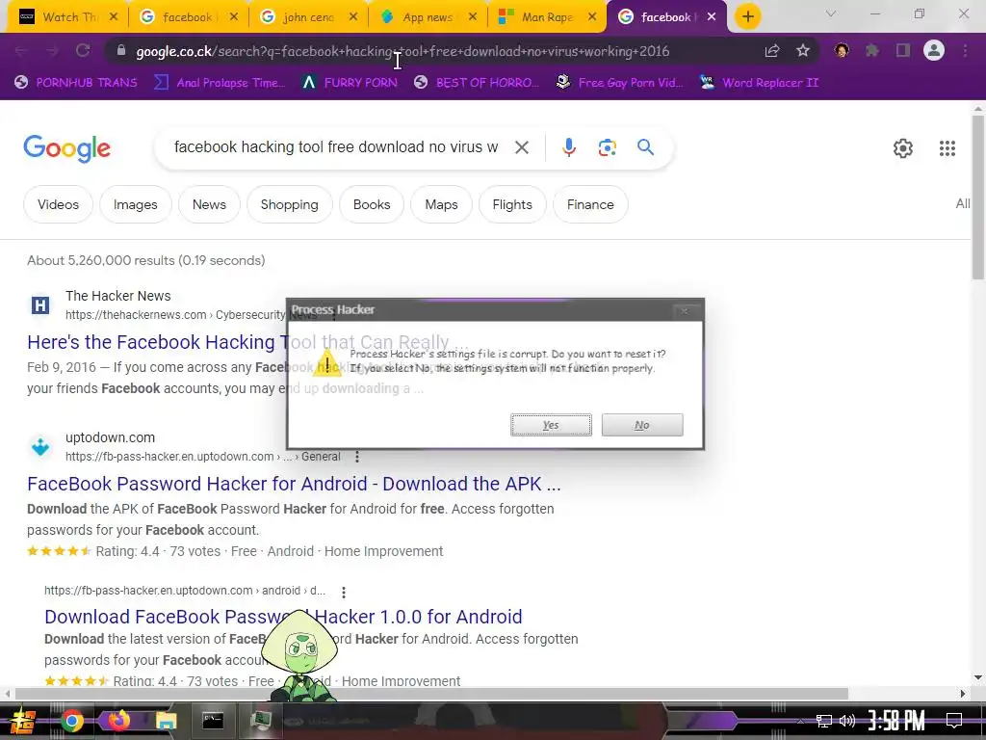Open a new Chrome tab with plus button
The image size is (986, 740).
click(747, 17)
